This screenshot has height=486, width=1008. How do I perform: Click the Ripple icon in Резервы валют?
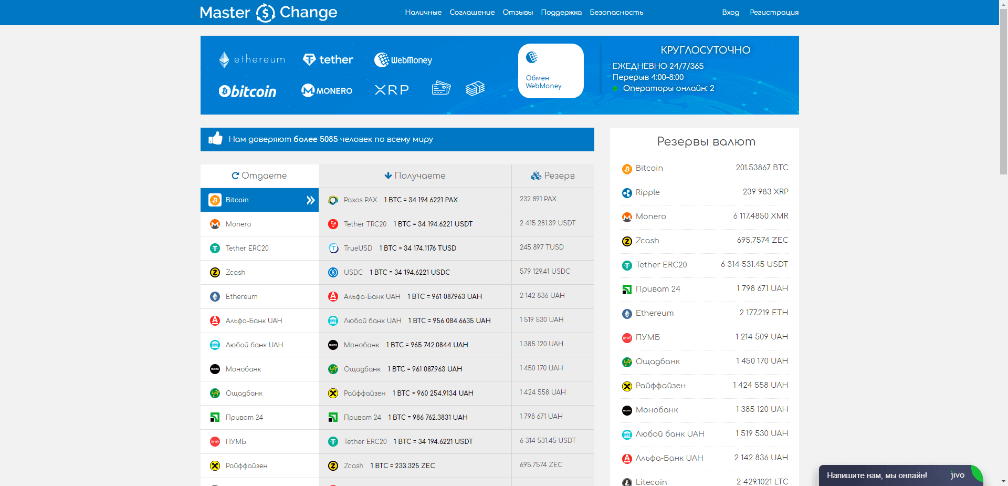point(626,193)
